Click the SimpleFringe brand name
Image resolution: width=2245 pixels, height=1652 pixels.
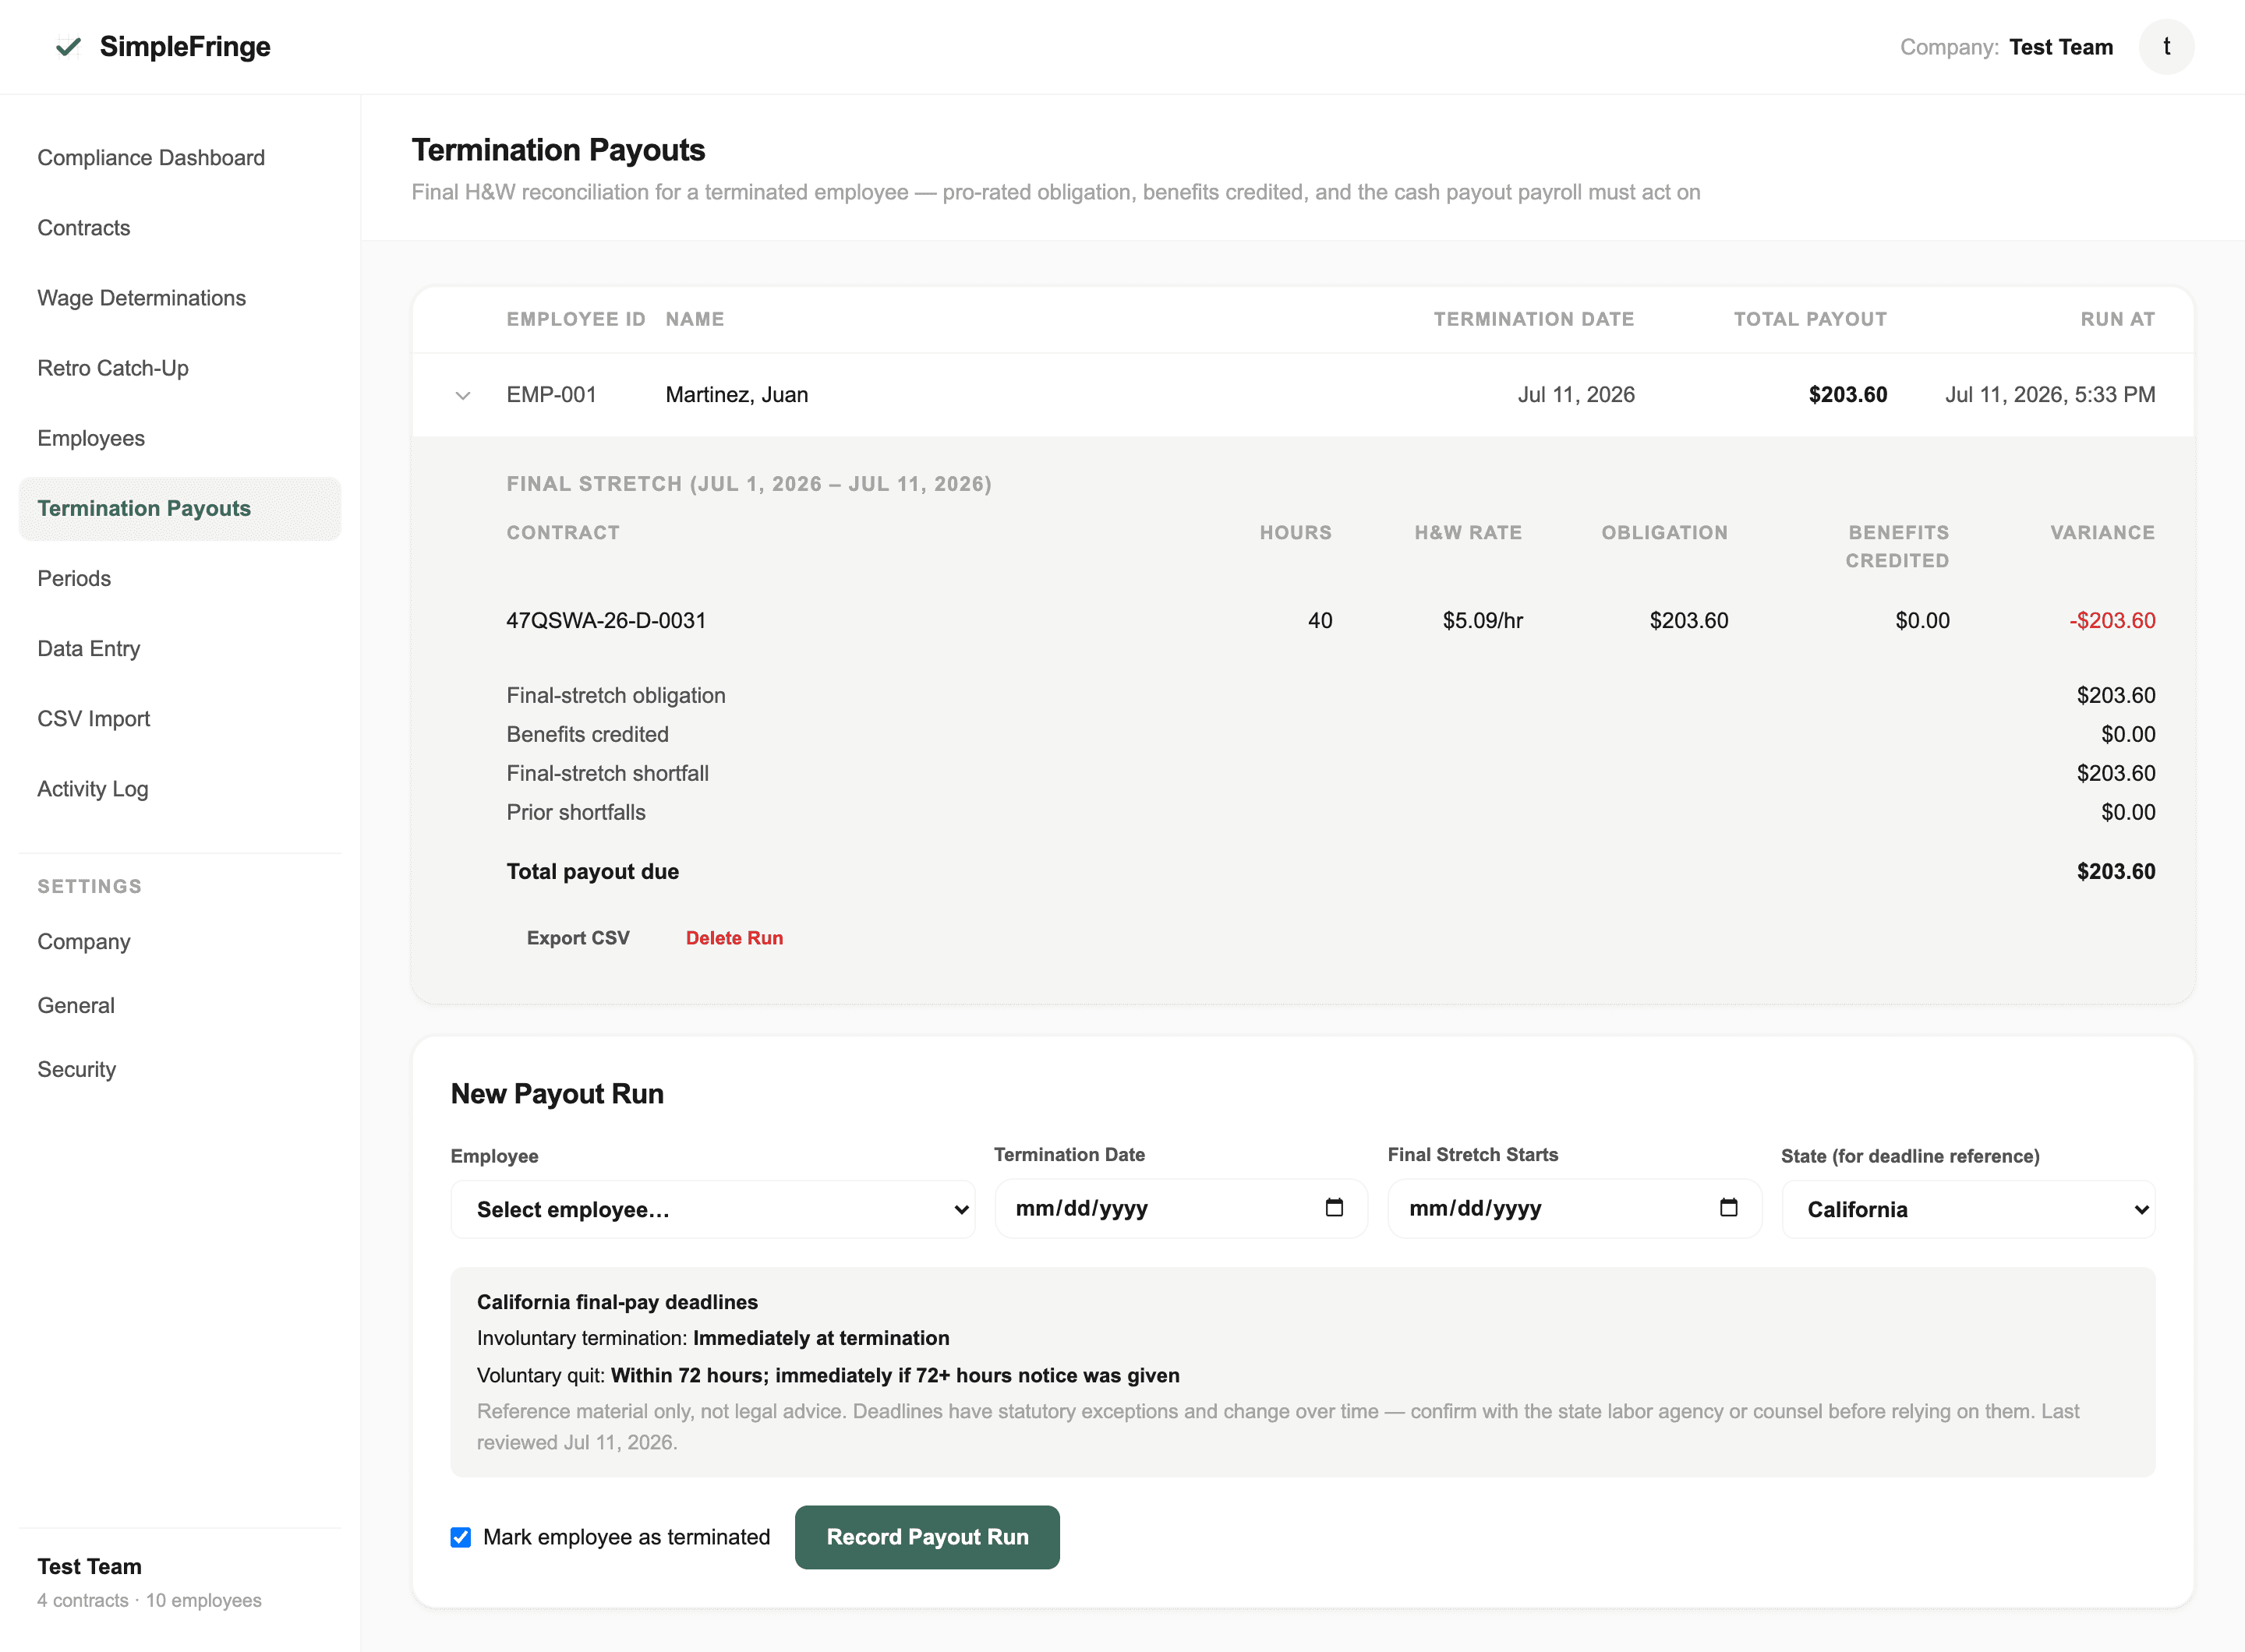click(x=185, y=47)
